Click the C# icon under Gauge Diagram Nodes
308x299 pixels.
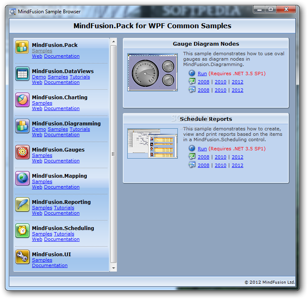(192, 81)
